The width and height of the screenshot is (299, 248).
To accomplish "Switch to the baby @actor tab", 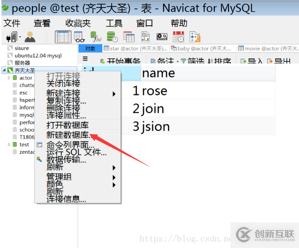I will (201, 49).
